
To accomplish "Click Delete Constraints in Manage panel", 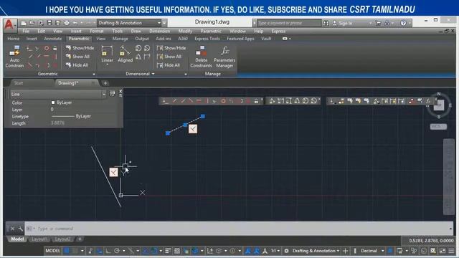I will [x=201, y=57].
